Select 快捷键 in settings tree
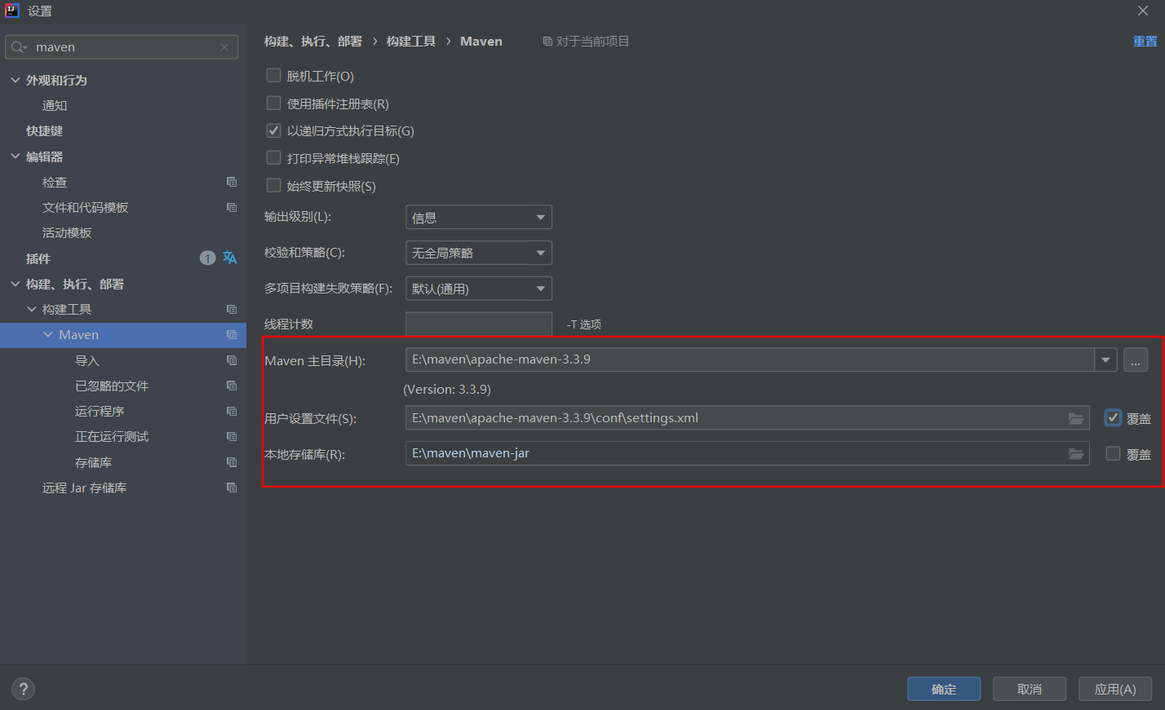 tap(44, 130)
